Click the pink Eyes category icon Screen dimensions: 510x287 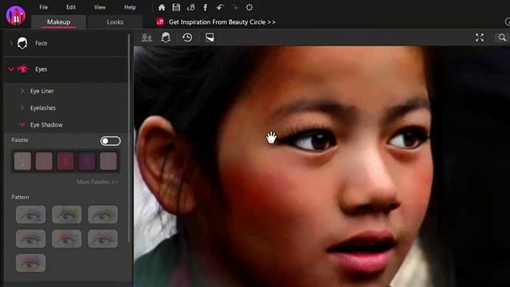23,69
